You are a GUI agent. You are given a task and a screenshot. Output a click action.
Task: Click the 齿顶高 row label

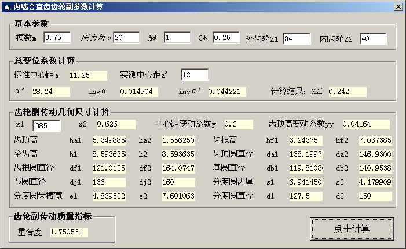click(26, 140)
